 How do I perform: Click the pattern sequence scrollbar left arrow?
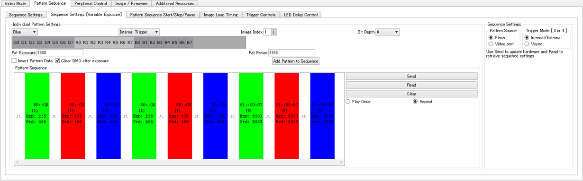(17, 163)
